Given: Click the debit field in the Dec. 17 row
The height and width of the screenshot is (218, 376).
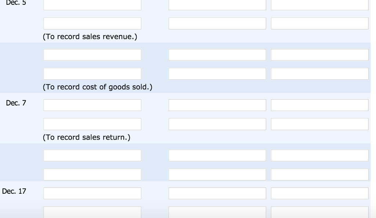Looking at the screenshot, I should tap(217, 193).
